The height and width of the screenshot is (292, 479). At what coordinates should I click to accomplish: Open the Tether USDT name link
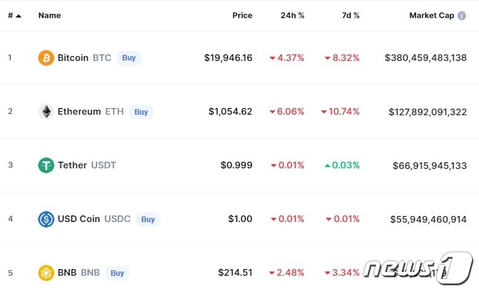coord(73,165)
